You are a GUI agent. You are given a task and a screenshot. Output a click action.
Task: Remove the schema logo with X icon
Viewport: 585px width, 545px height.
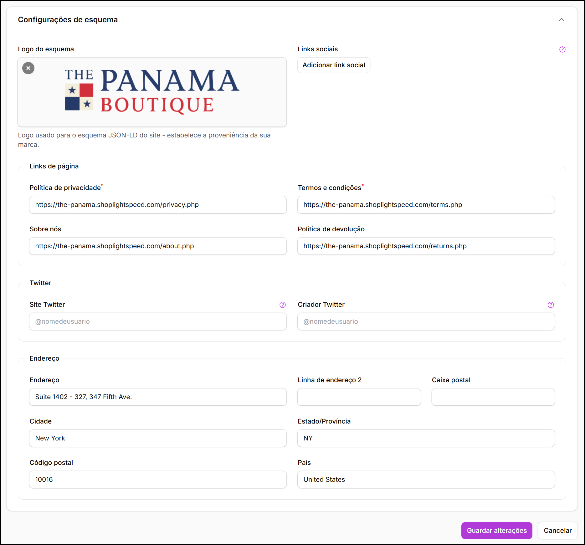(28, 68)
